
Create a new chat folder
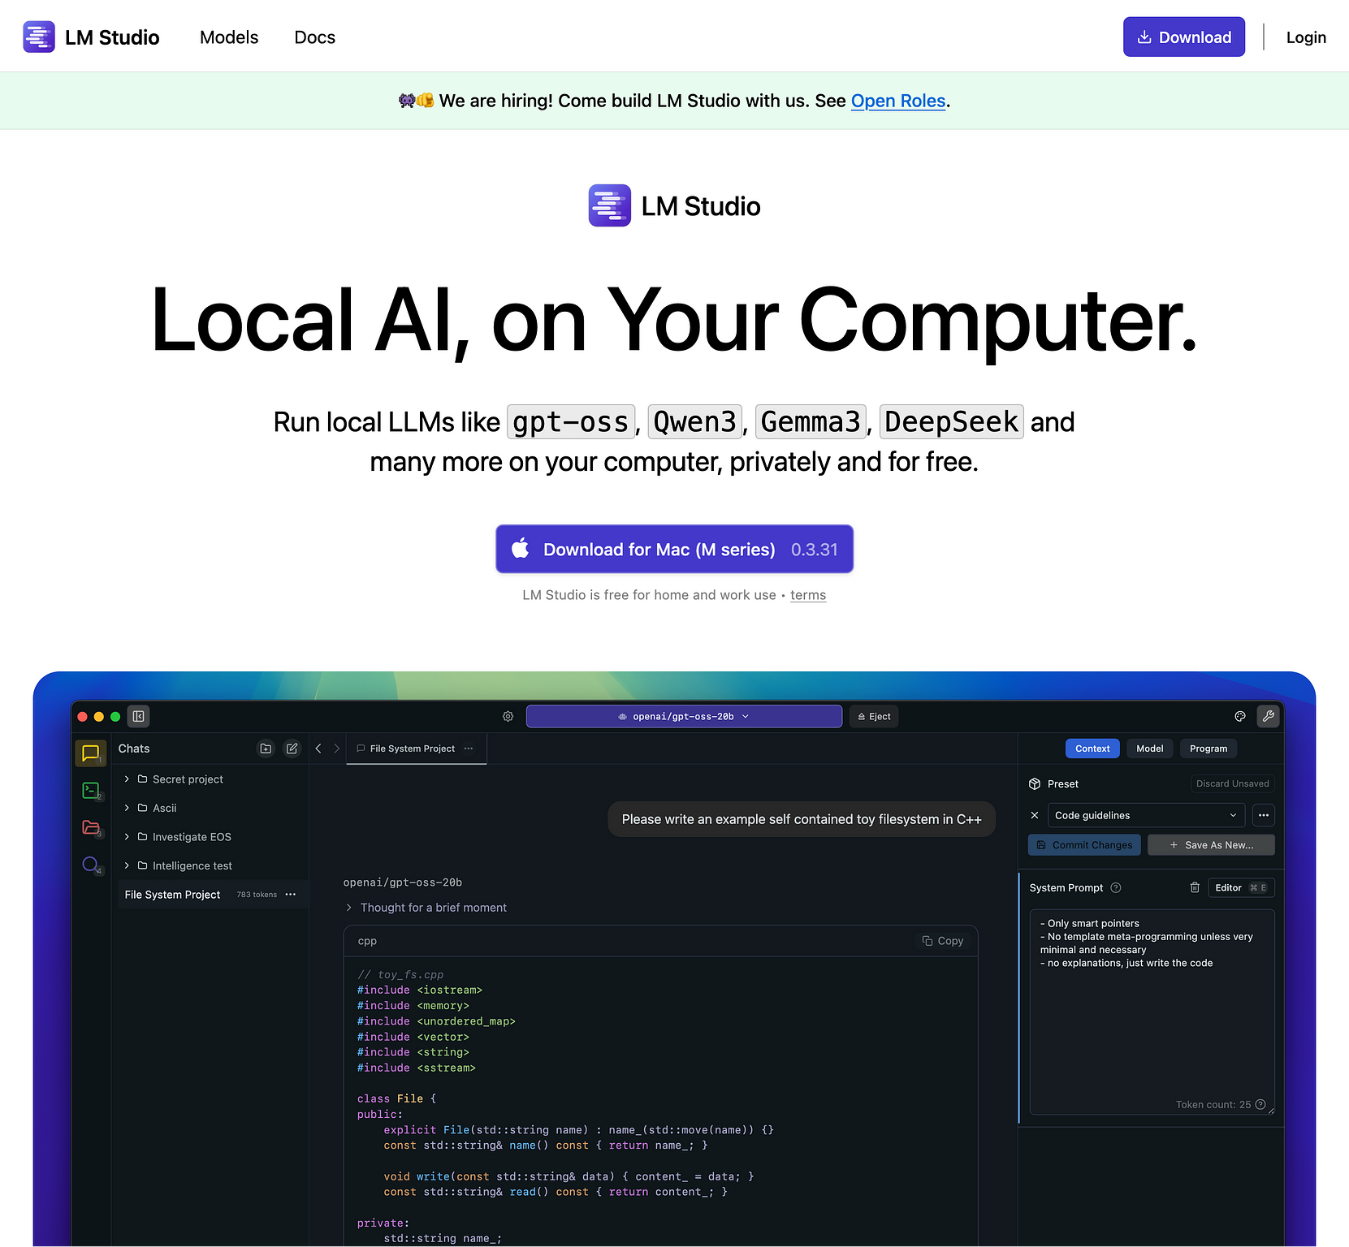266,749
